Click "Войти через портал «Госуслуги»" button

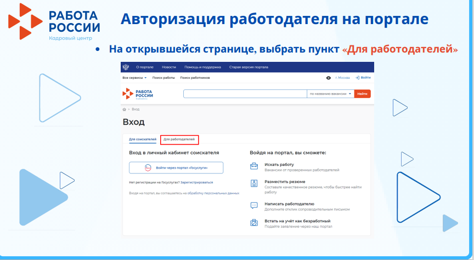[x=176, y=167]
